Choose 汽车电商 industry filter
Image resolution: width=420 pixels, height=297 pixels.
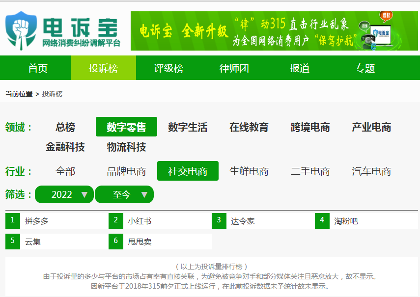[x=371, y=171]
